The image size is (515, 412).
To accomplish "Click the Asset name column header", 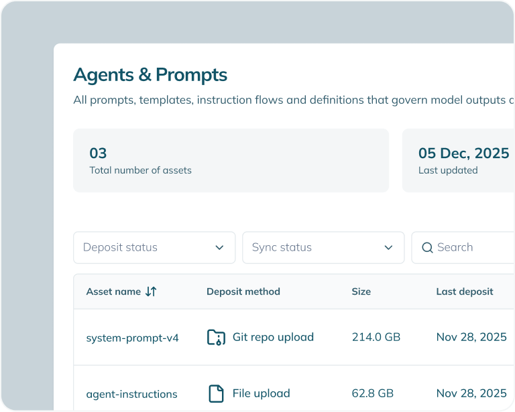I will coord(113,291).
